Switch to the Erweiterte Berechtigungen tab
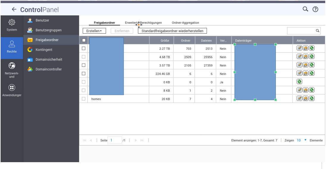 [143, 23]
